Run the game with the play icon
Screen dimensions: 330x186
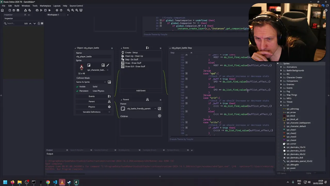coord(41,10)
